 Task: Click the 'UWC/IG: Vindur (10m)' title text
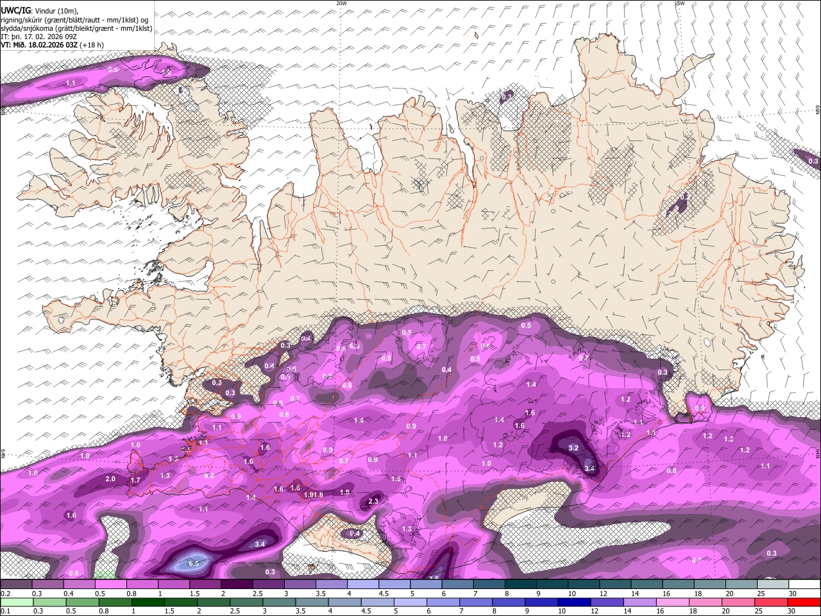[40, 11]
